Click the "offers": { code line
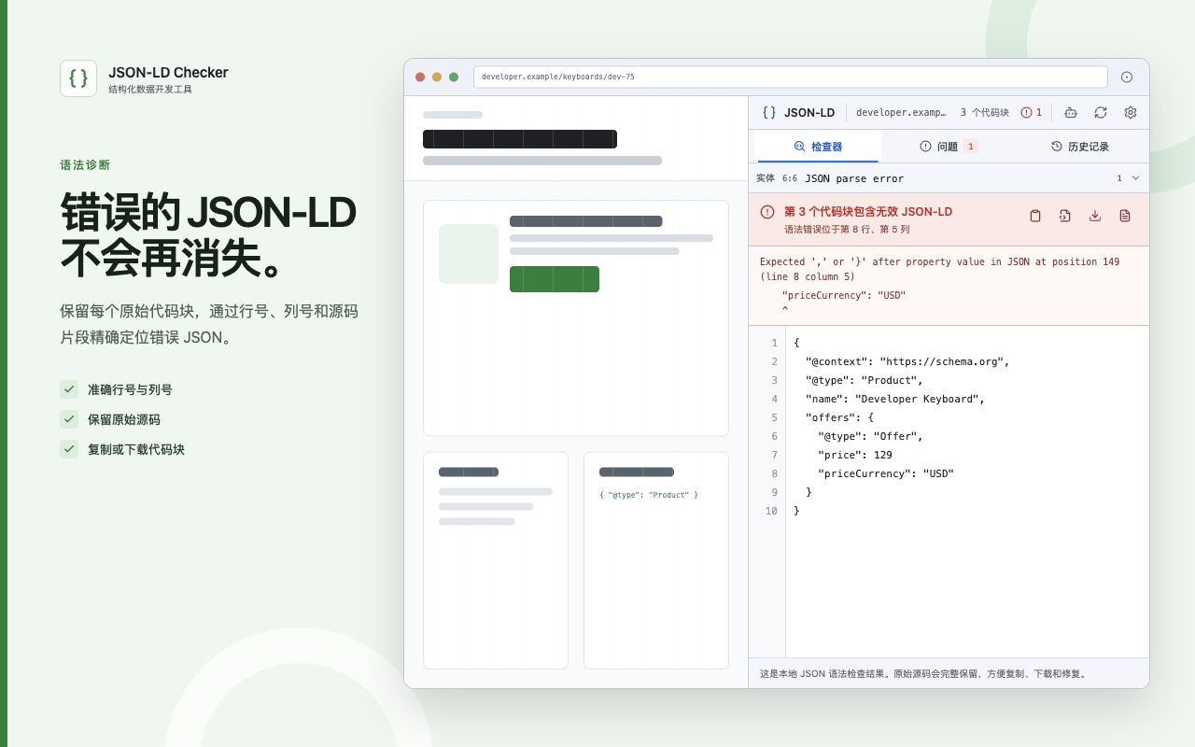This screenshot has height=747, width=1195. pyautogui.click(x=839, y=417)
